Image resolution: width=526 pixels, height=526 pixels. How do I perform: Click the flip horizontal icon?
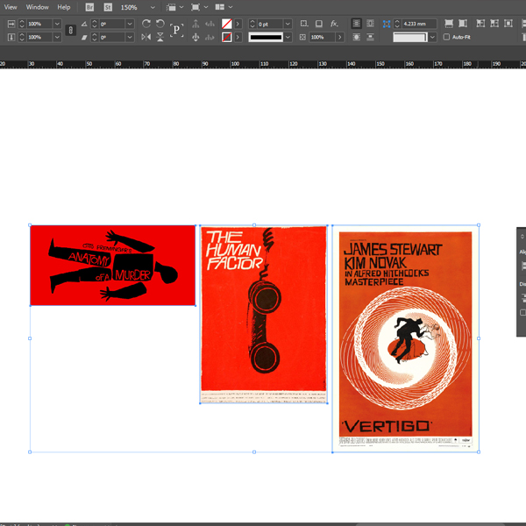pos(146,38)
